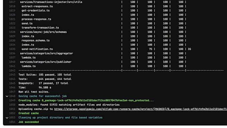This screenshot has width=227, height=128.
Task: Click the 'extract-responses.ts' file name
Action: point(37,6)
